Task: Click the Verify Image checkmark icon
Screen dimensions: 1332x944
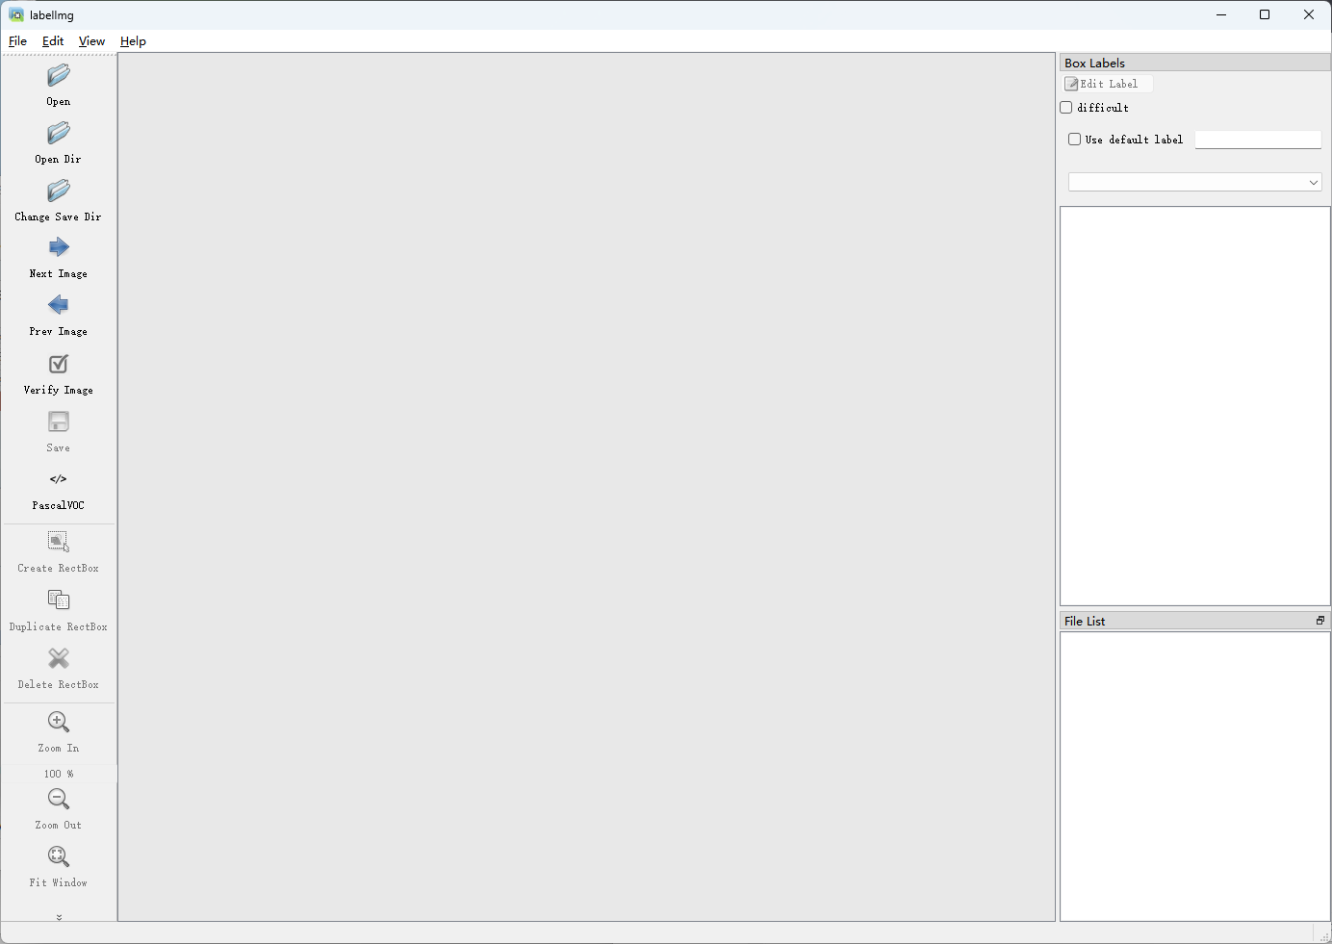Action: tap(59, 364)
